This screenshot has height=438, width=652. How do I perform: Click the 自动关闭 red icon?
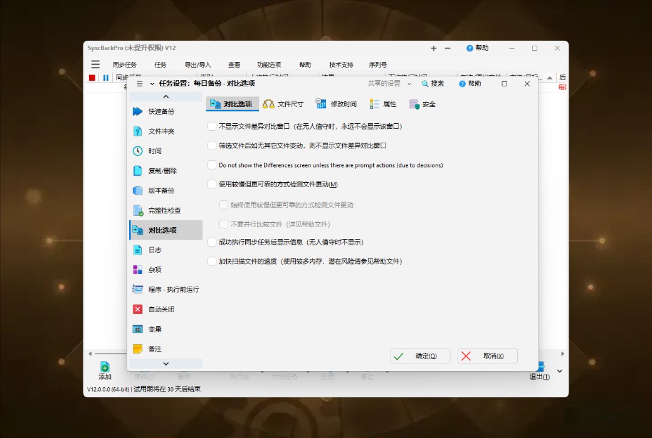pos(137,308)
